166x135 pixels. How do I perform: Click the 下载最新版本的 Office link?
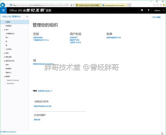[x=41, y=40]
